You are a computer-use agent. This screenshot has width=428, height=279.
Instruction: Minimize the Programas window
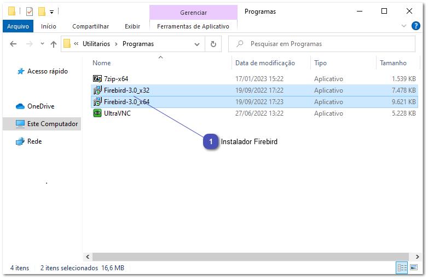[360, 11]
